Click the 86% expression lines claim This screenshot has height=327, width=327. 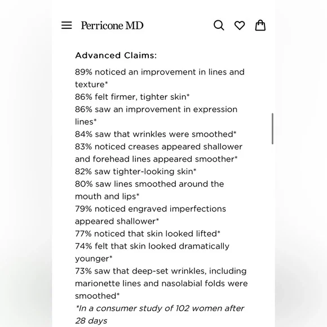156,116
